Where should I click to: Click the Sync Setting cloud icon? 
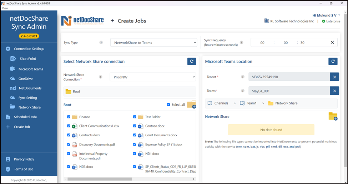pos(12,98)
